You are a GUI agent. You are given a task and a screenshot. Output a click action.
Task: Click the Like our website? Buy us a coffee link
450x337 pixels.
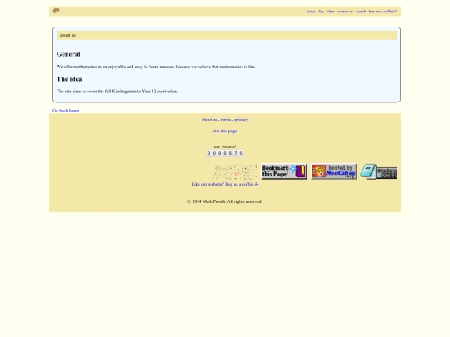(225, 184)
